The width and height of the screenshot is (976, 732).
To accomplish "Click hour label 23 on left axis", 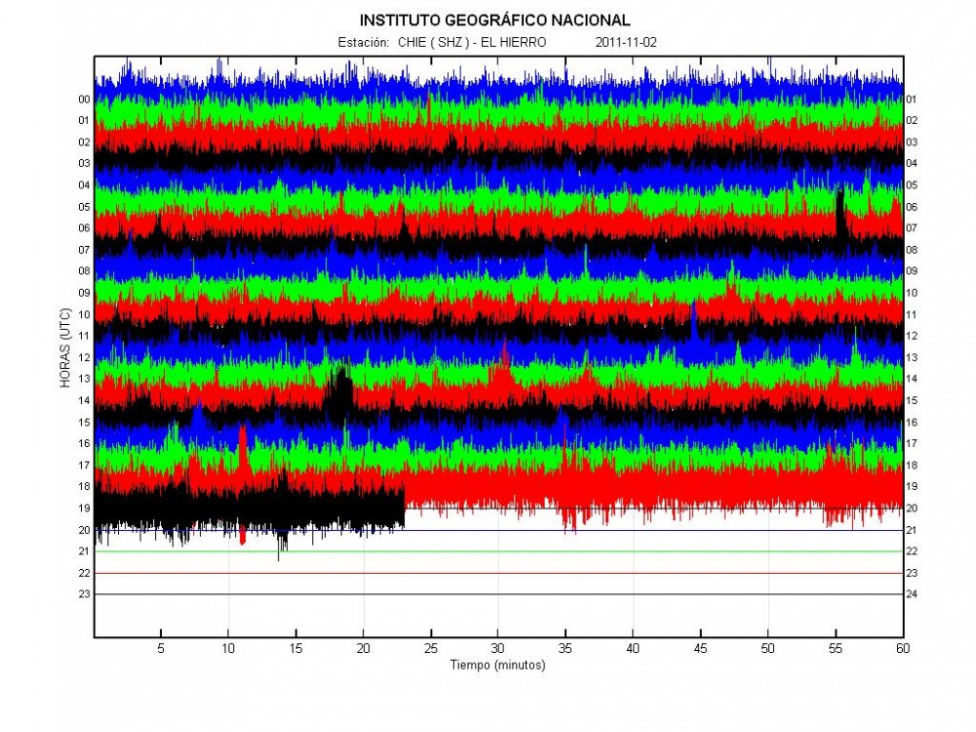I will (x=84, y=594).
